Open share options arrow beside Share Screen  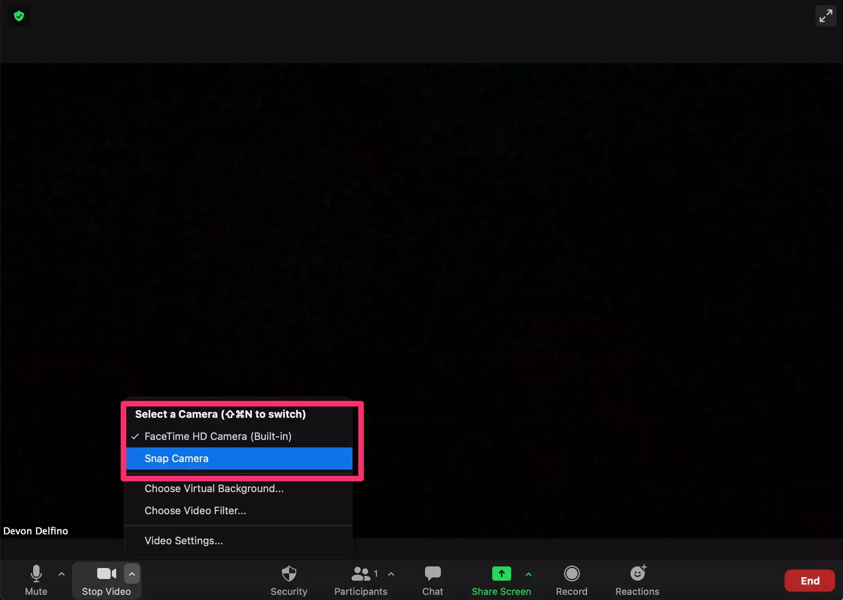pyautogui.click(x=529, y=574)
